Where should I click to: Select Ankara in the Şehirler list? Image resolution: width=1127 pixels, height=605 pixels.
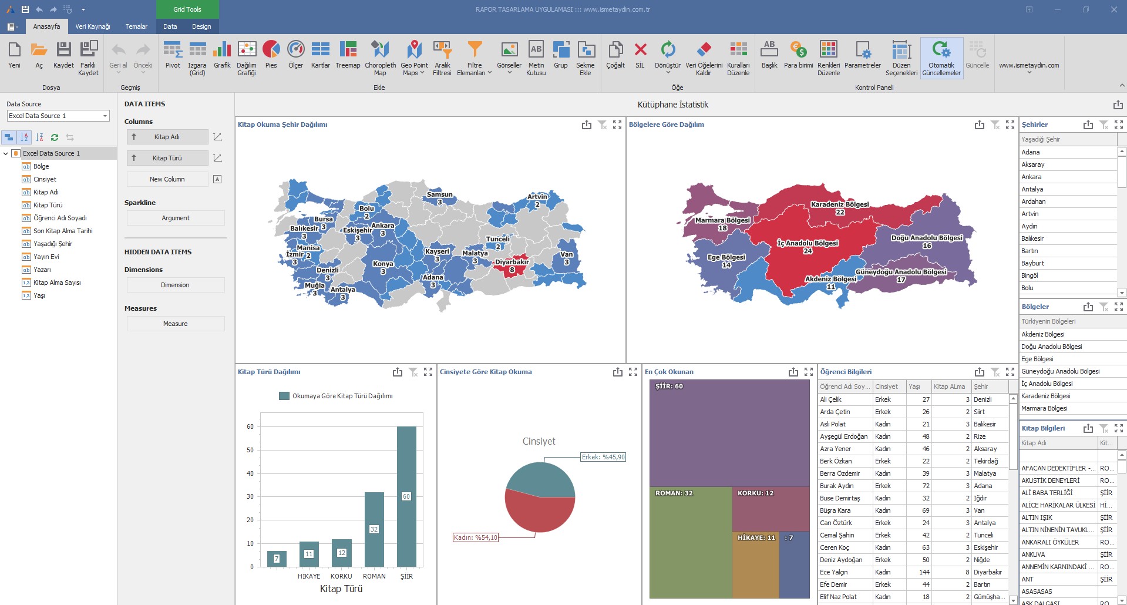pos(1031,177)
